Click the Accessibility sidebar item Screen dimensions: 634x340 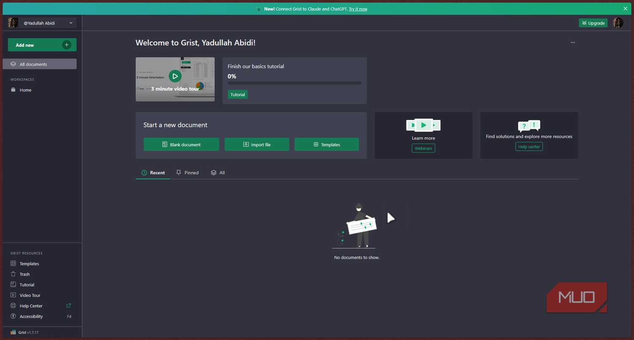point(40,316)
